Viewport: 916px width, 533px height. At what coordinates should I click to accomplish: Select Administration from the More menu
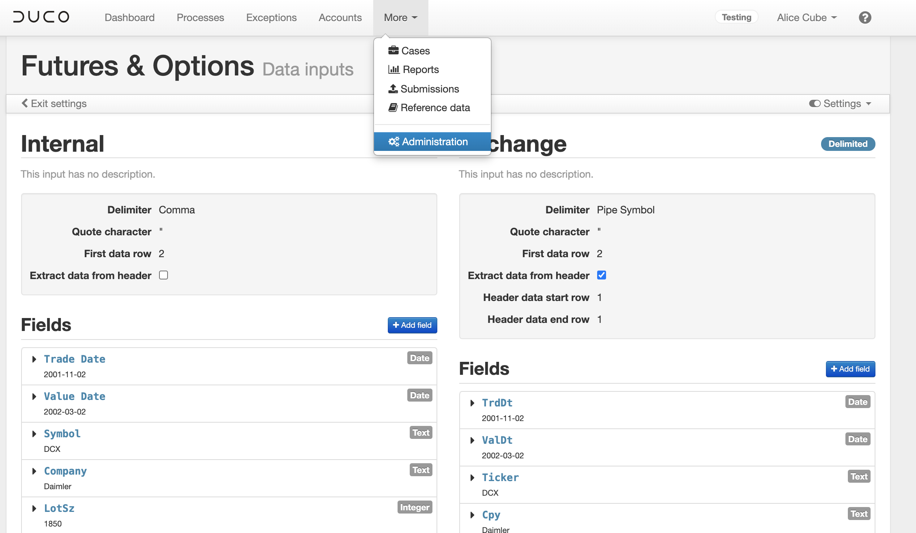[x=432, y=142]
